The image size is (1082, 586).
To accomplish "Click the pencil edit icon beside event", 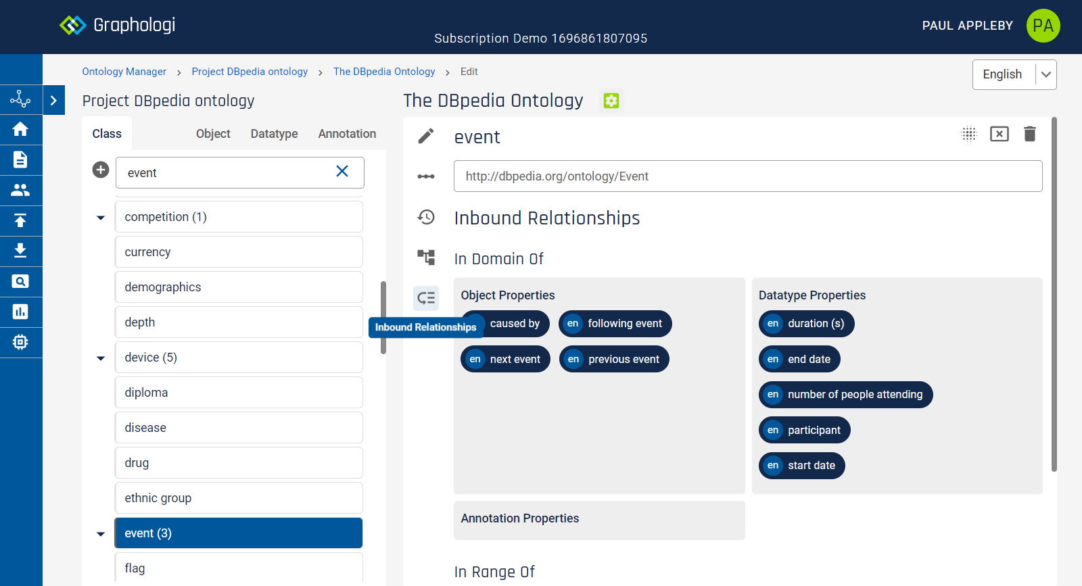I will (x=426, y=137).
